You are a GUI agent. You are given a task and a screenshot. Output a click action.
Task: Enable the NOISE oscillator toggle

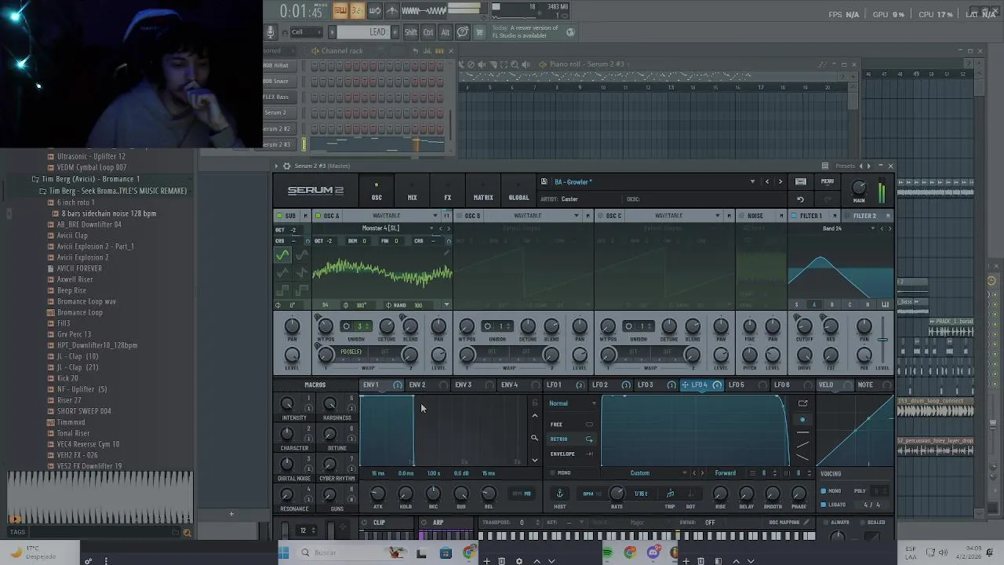click(742, 216)
